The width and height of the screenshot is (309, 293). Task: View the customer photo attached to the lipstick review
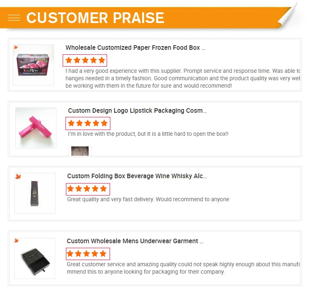pos(80,151)
